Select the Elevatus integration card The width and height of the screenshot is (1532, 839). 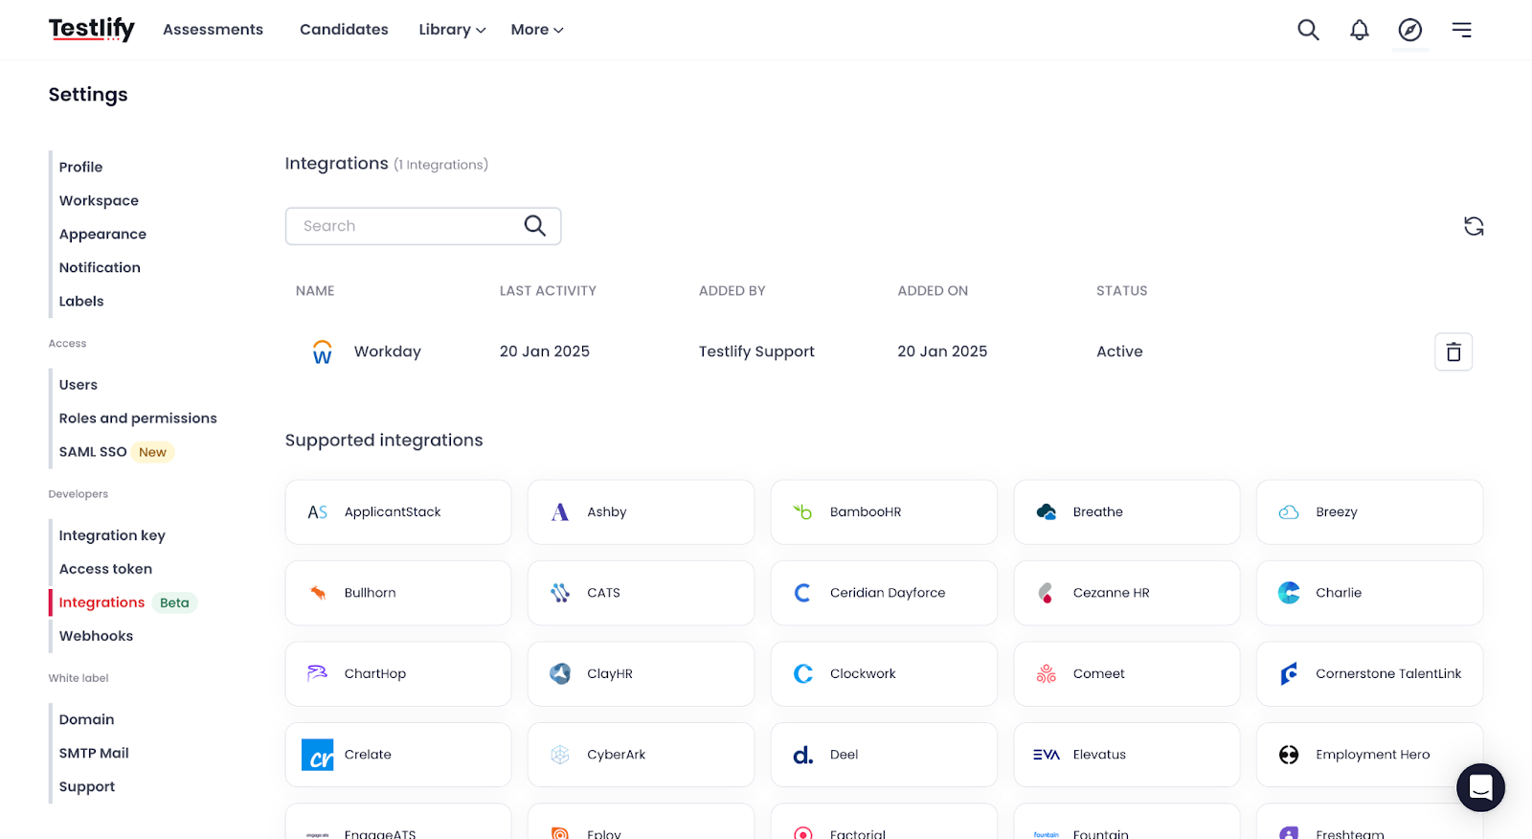pos(1126,755)
